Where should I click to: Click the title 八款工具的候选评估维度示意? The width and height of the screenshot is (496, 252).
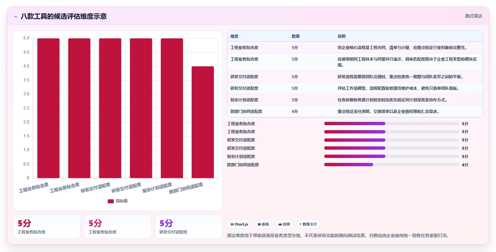click(x=64, y=16)
